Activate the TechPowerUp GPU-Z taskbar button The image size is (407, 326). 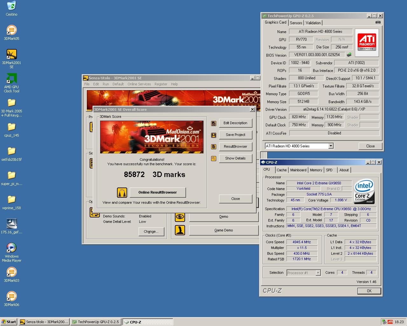coord(96,322)
